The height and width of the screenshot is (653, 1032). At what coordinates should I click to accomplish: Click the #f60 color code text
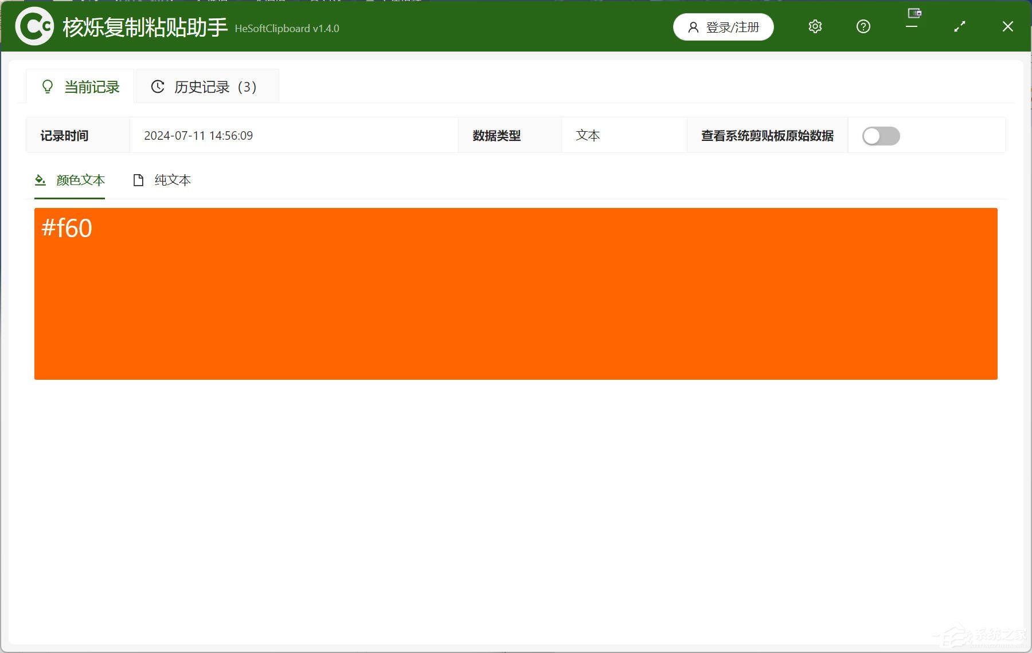(x=67, y=228)
